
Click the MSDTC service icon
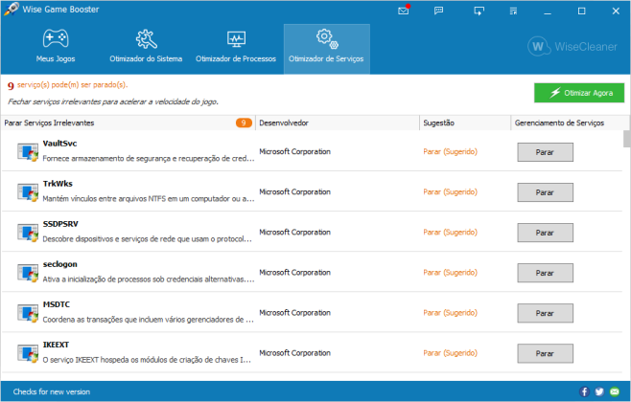pyautogui.click(x=28, y=313)
